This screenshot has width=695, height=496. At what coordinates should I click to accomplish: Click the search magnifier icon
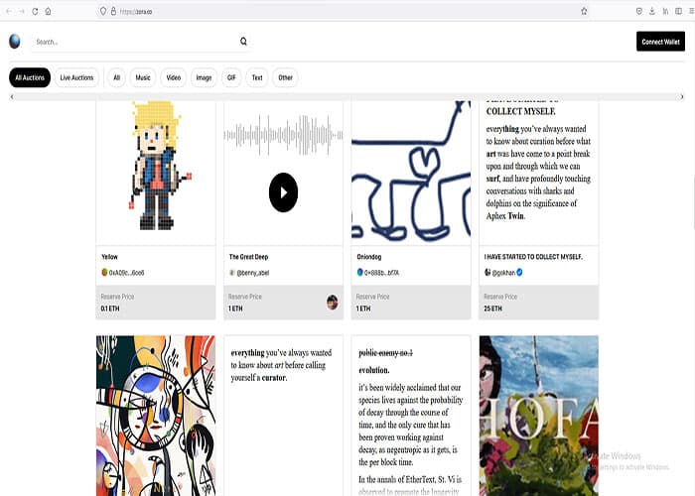[243, 42]
